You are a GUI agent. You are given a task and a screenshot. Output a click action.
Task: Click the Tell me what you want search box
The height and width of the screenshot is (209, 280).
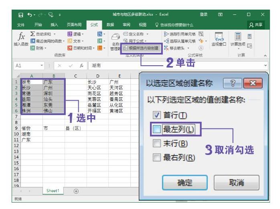pyautogui.click(x=174, y=25)
